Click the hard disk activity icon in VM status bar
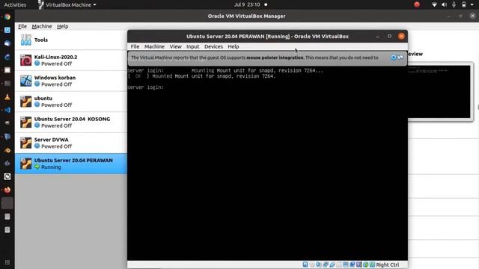The height and width of the screenshot is (269, 479). point(305,265)
